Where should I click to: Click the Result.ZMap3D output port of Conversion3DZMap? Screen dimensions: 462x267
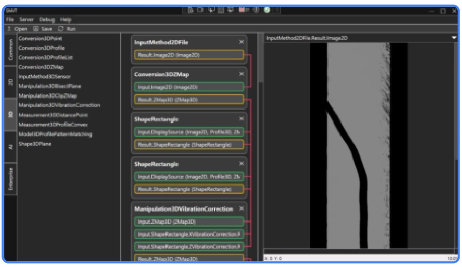189,100
